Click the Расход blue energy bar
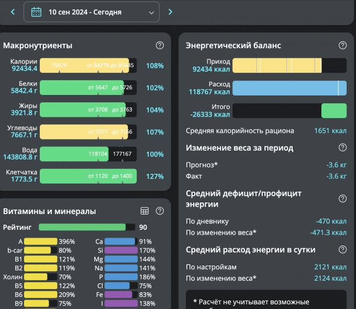 coord(289,88)
